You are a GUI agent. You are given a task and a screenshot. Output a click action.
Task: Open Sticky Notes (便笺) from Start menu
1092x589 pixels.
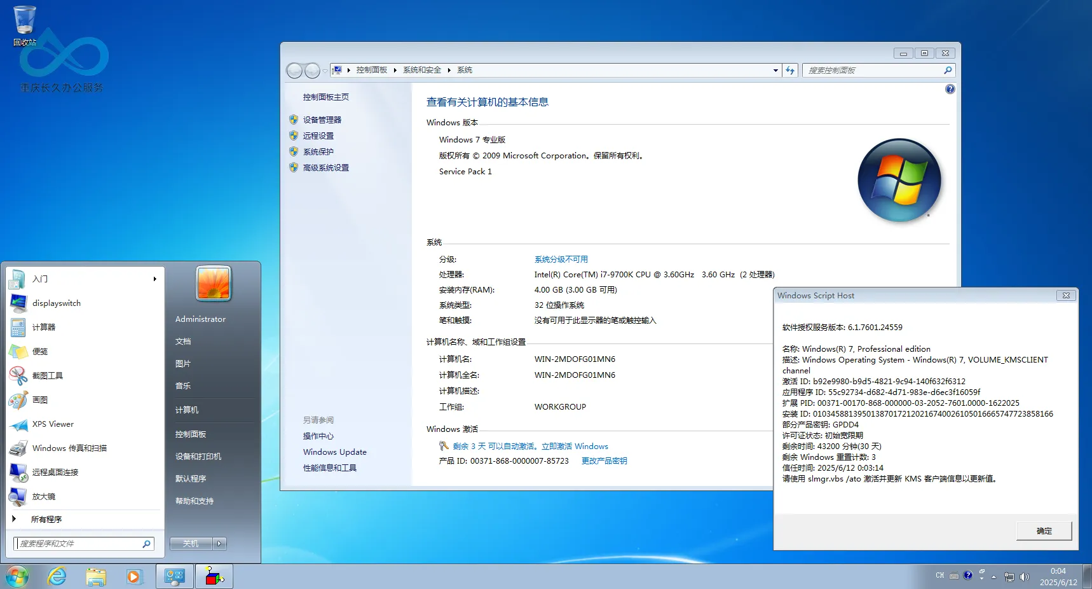pyautogui.click(x=85, y=352)
